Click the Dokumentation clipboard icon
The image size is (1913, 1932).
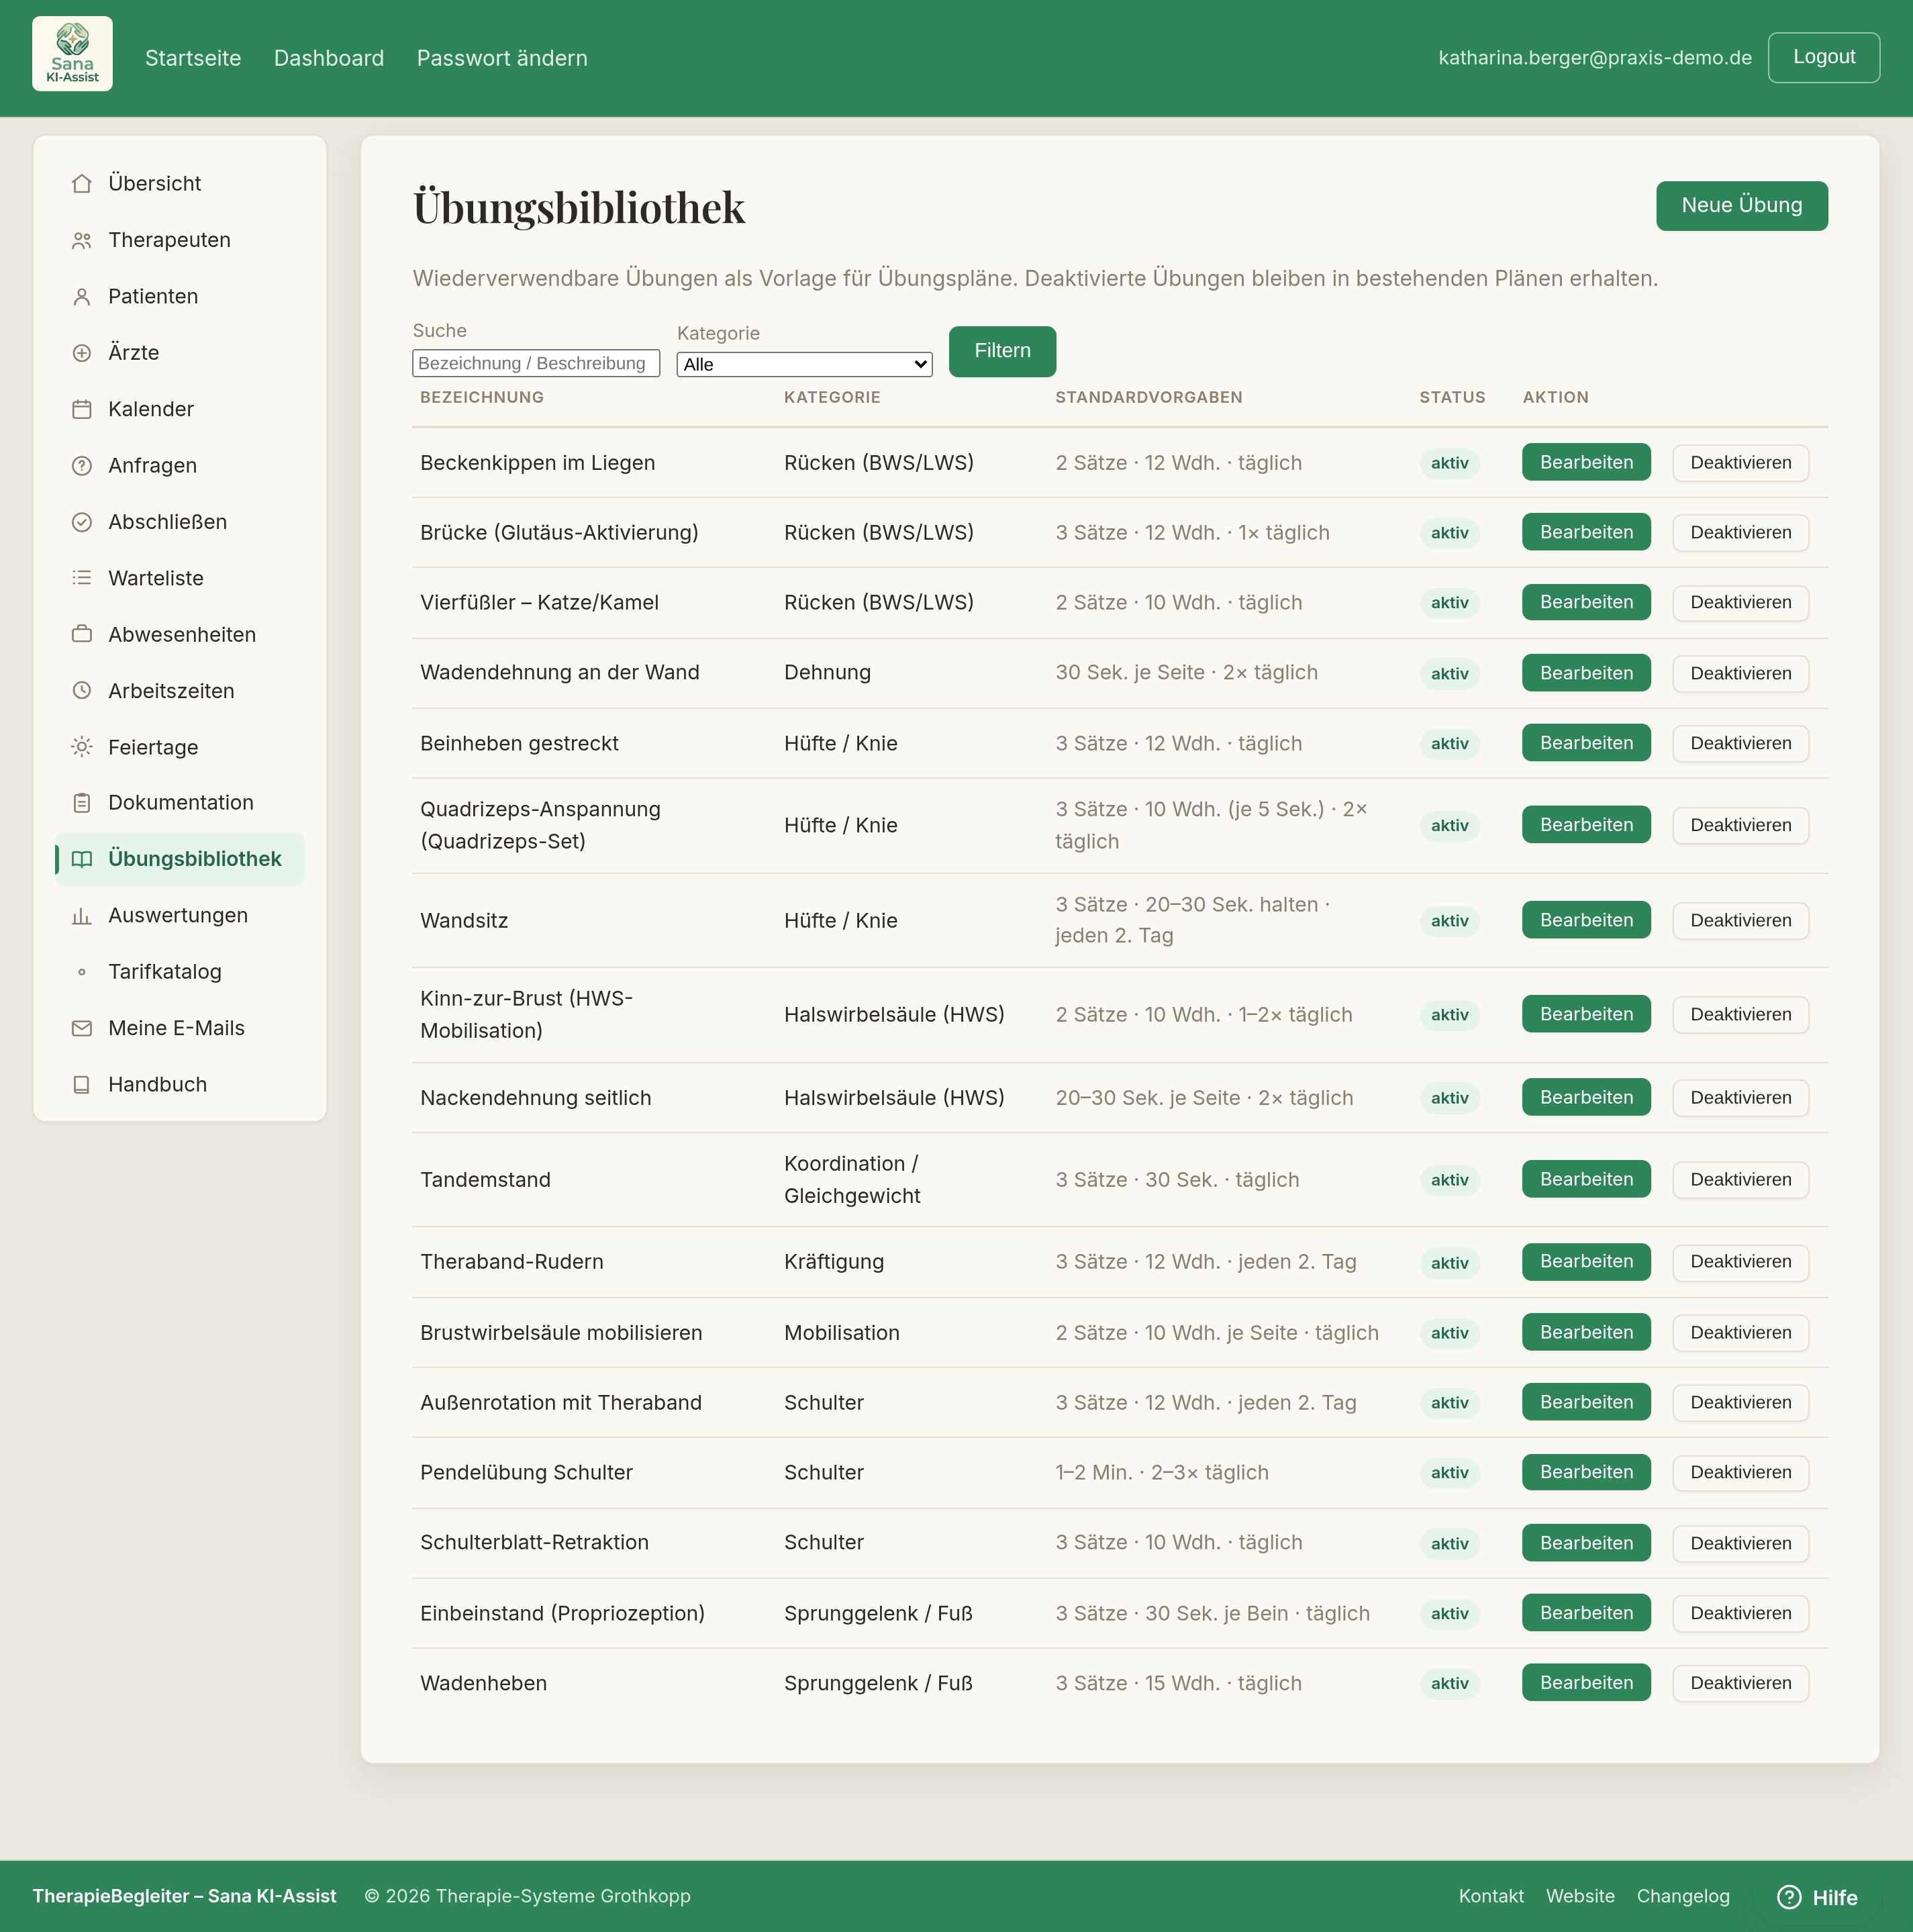coord(82,803)
